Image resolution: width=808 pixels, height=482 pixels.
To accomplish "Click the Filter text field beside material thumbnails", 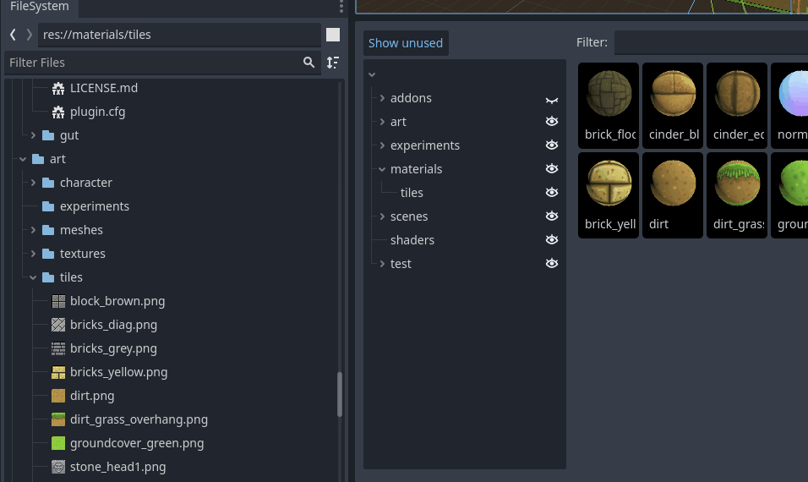I will [x=711, y=42].
